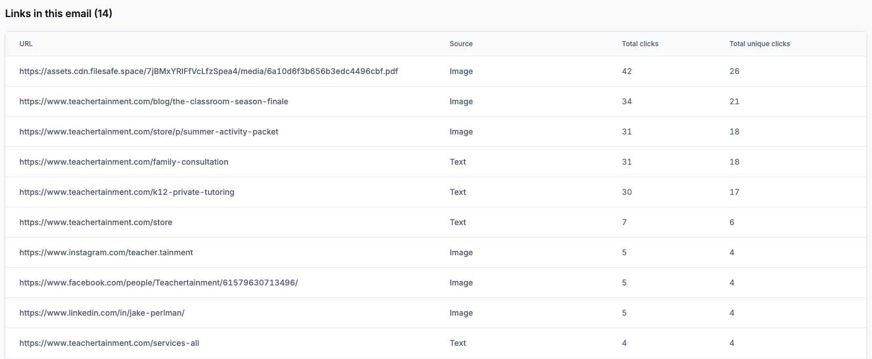The width and height of the screenshot is (872, 359).
Task: Select '5' total clicks in Facebook row
Action: (x=624, y=283)
